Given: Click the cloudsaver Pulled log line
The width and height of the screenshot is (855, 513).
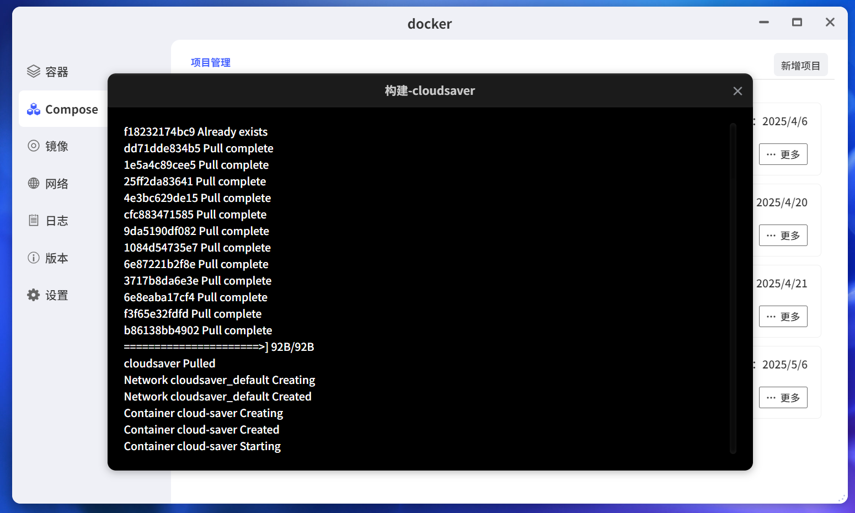Looking at the screenshot, I should click(x=170, y=364).
